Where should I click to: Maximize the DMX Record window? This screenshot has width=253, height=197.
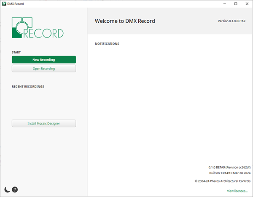(x=235, y=4)
